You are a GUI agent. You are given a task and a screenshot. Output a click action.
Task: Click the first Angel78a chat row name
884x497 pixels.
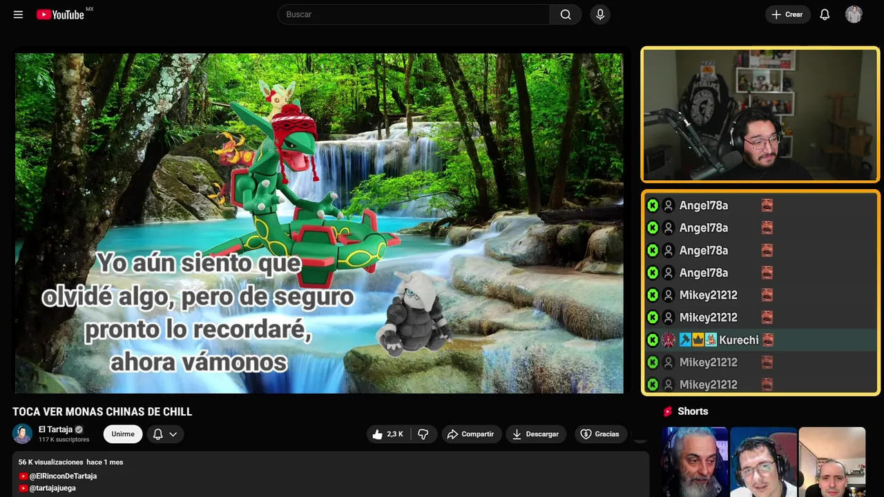(x=703, y=205)
